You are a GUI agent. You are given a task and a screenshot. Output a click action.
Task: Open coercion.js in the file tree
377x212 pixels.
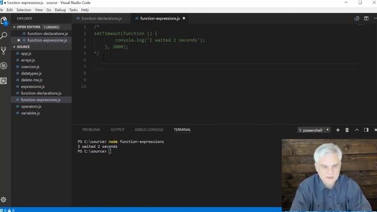pyautogui.click(x=41, y=67)
